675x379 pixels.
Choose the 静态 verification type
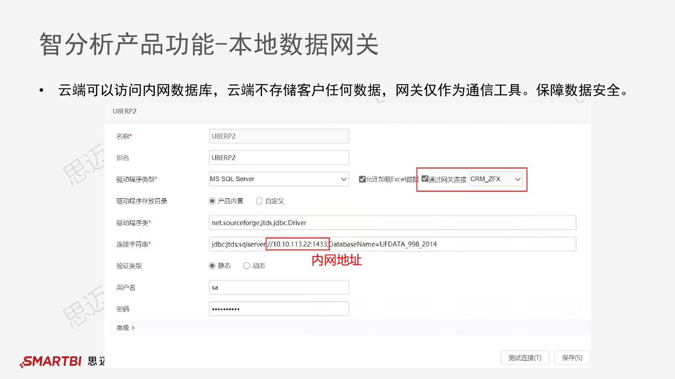click(212, 266)
